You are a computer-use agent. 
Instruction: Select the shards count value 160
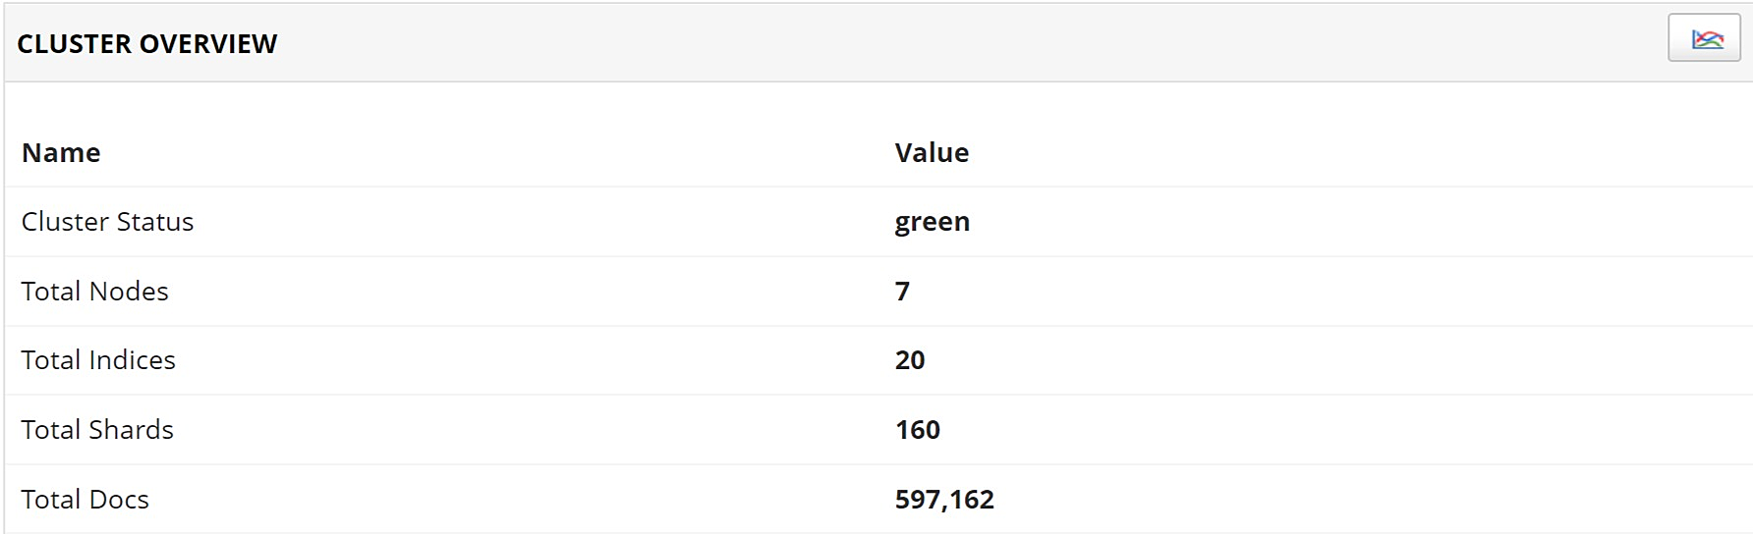(x=918, y=430)
